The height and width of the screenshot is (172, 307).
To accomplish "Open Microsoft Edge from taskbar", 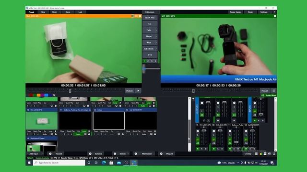I will pos(104,162).
